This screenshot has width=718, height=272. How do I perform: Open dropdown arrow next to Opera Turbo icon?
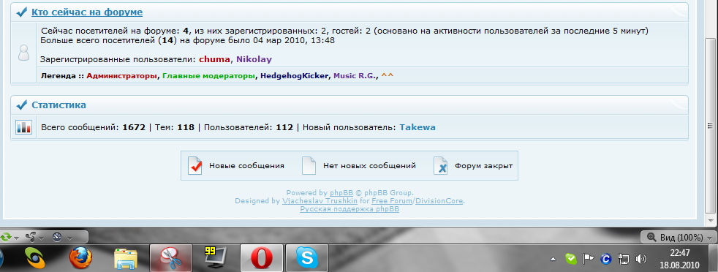[x=69, y=238]
